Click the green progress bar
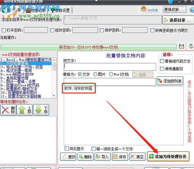The width and height of the screenshot is (194, 169). [88, 47]
